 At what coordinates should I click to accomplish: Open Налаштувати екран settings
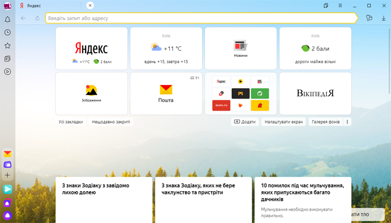(x=284, y=122)
